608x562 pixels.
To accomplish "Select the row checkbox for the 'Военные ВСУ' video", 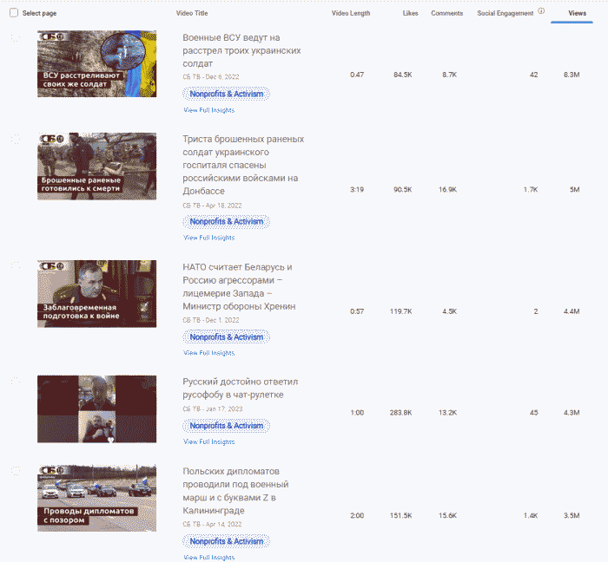I will click(15, 37).
